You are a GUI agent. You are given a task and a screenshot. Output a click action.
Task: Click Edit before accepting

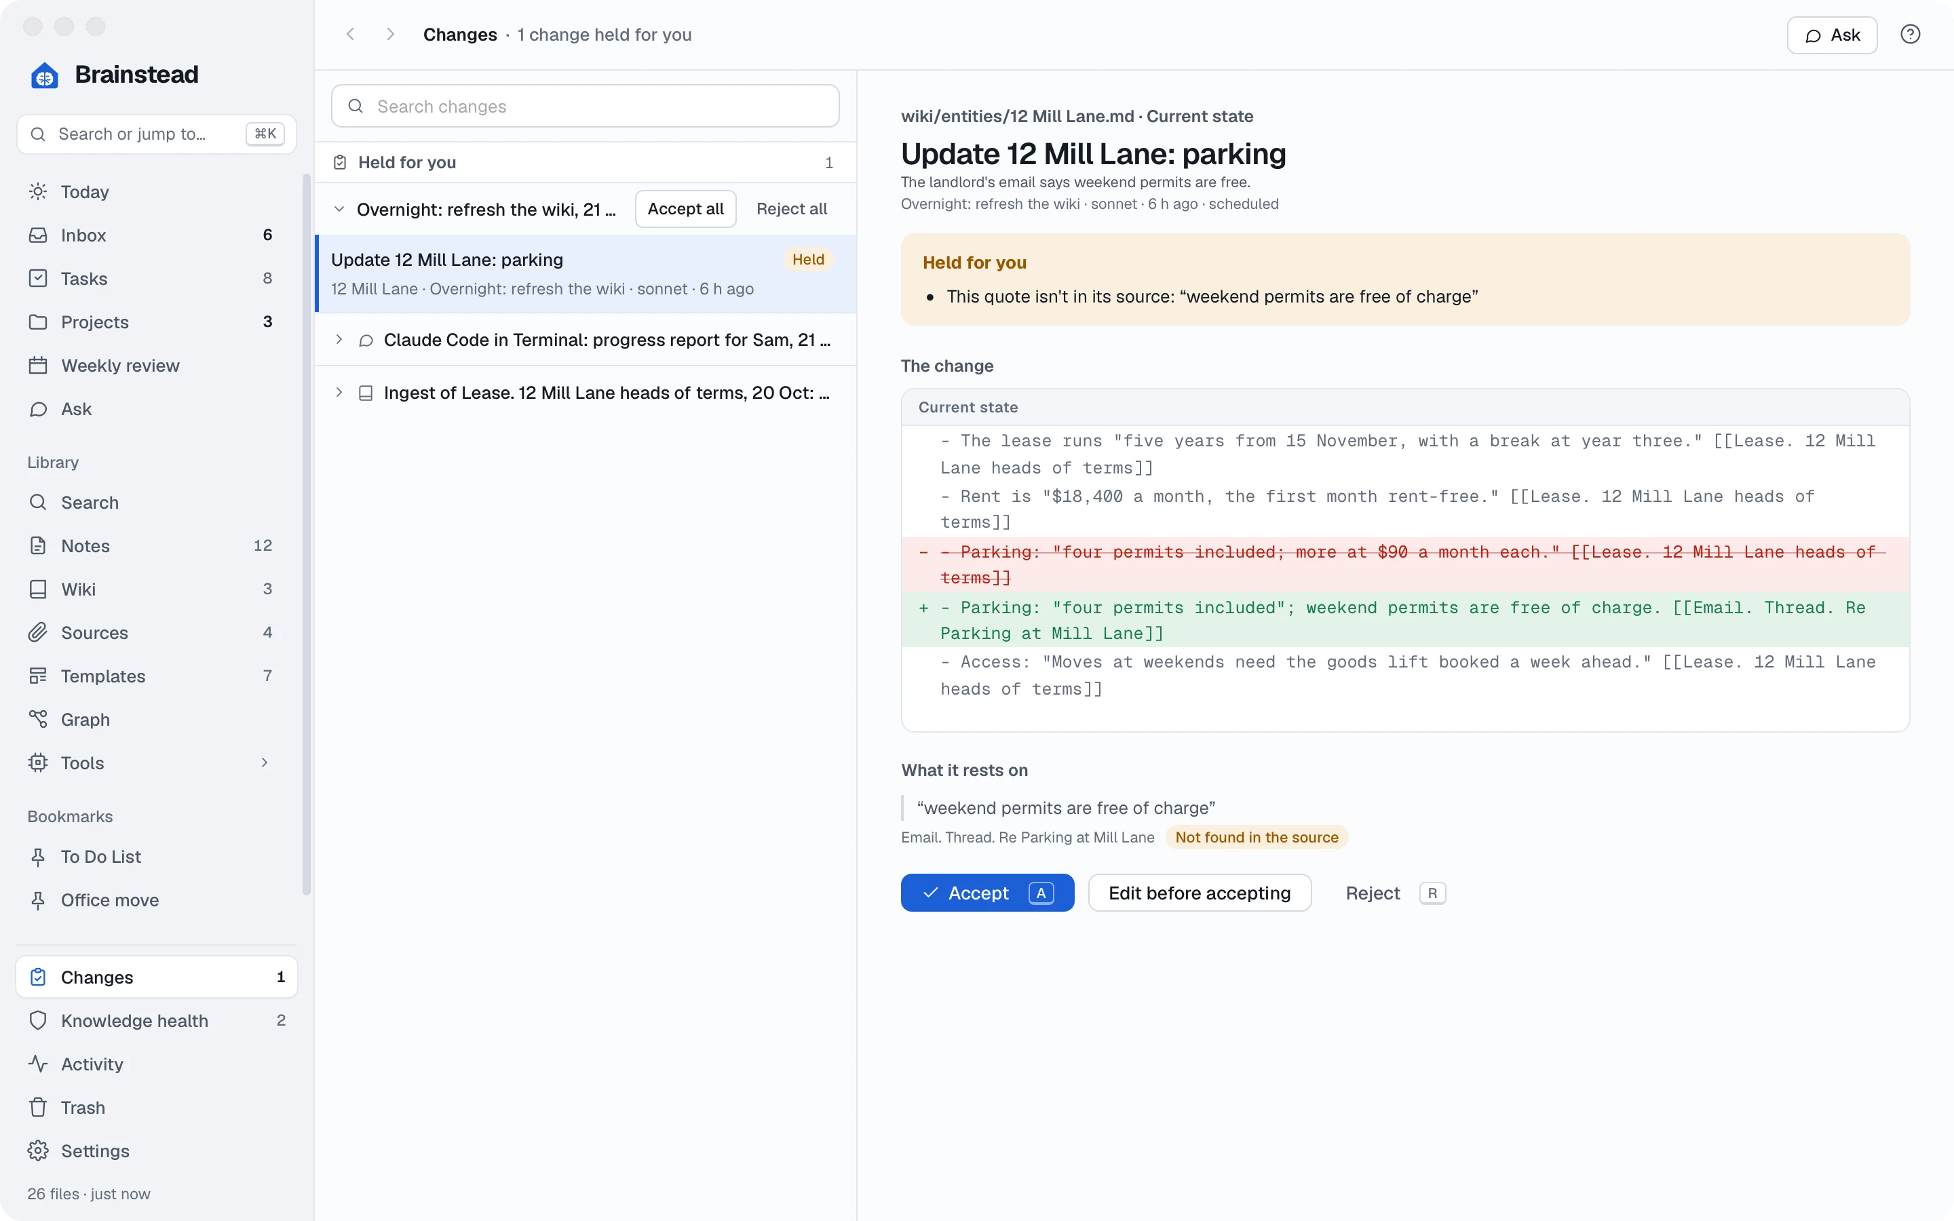coord(1199,892)
